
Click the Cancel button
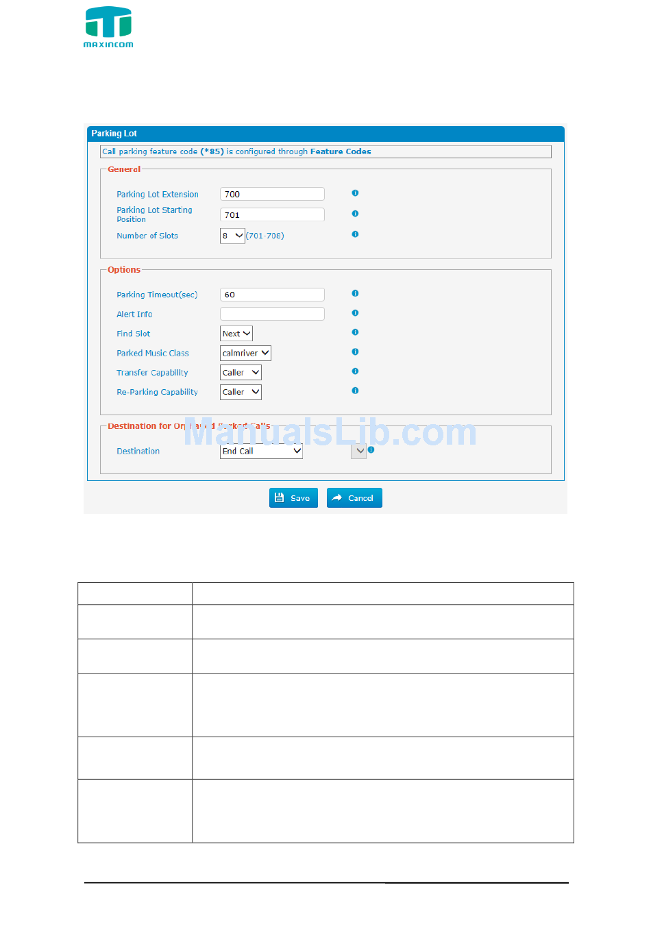coord(354,498)
